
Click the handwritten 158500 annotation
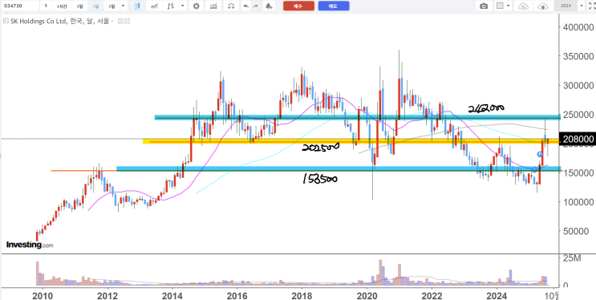click(319, 179)
